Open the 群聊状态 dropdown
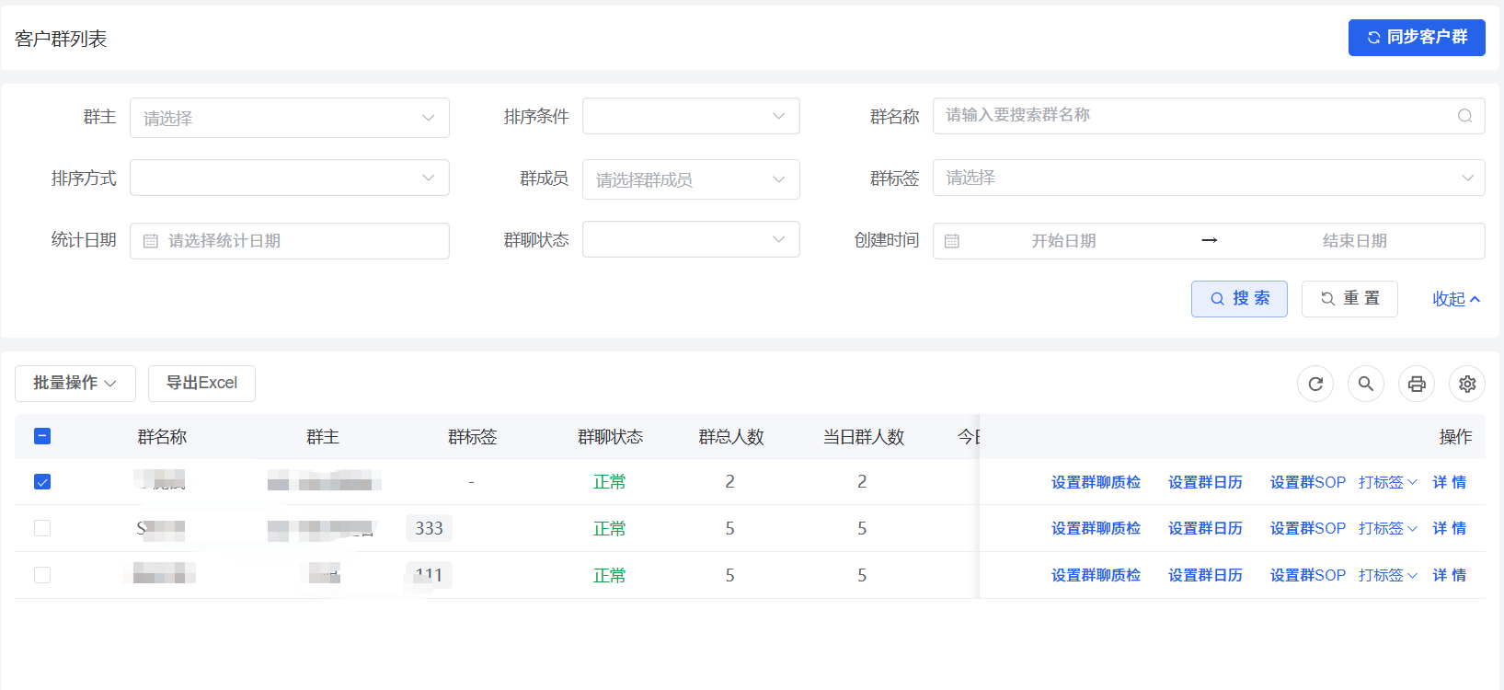This screenshot has width=1504, height=690. [x=691, y=239]
